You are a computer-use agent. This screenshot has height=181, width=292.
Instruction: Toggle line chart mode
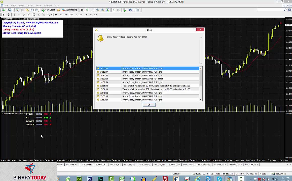click(92, 10)
